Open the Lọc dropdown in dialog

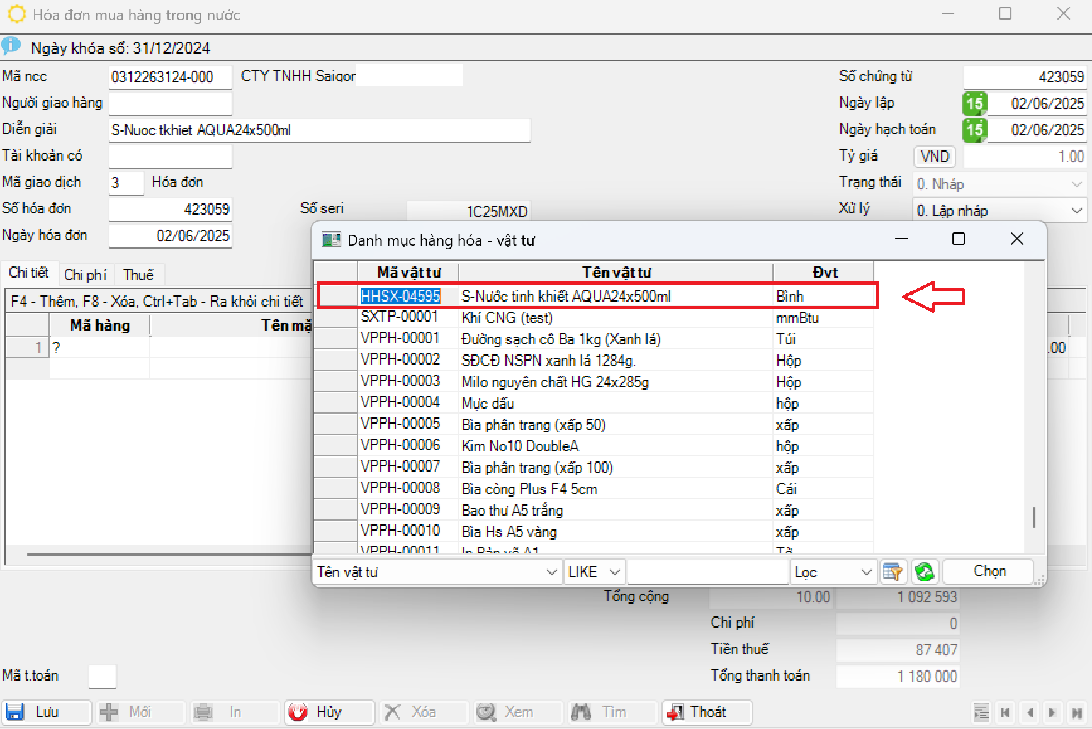[x=866, y=572]
